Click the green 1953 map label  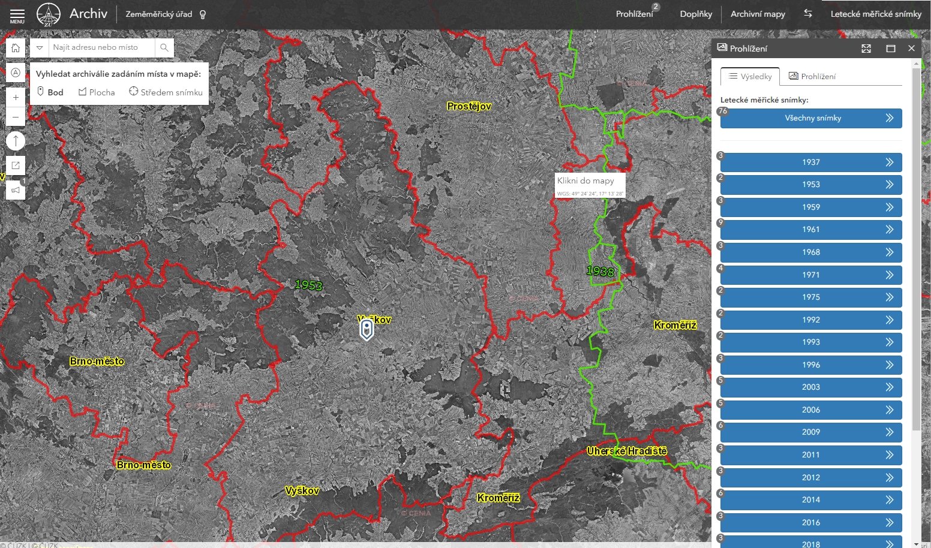point(308,285)
